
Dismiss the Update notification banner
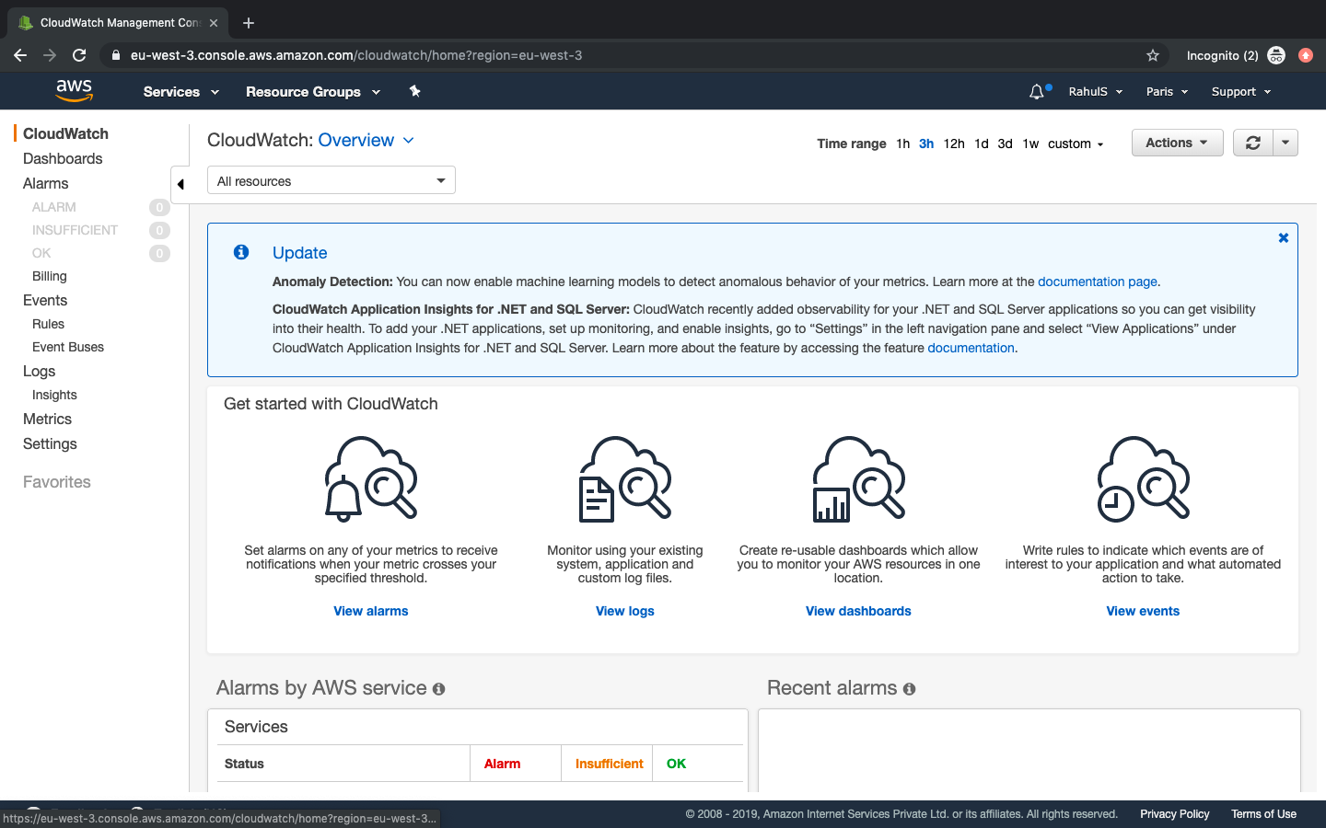point(1283,237)
